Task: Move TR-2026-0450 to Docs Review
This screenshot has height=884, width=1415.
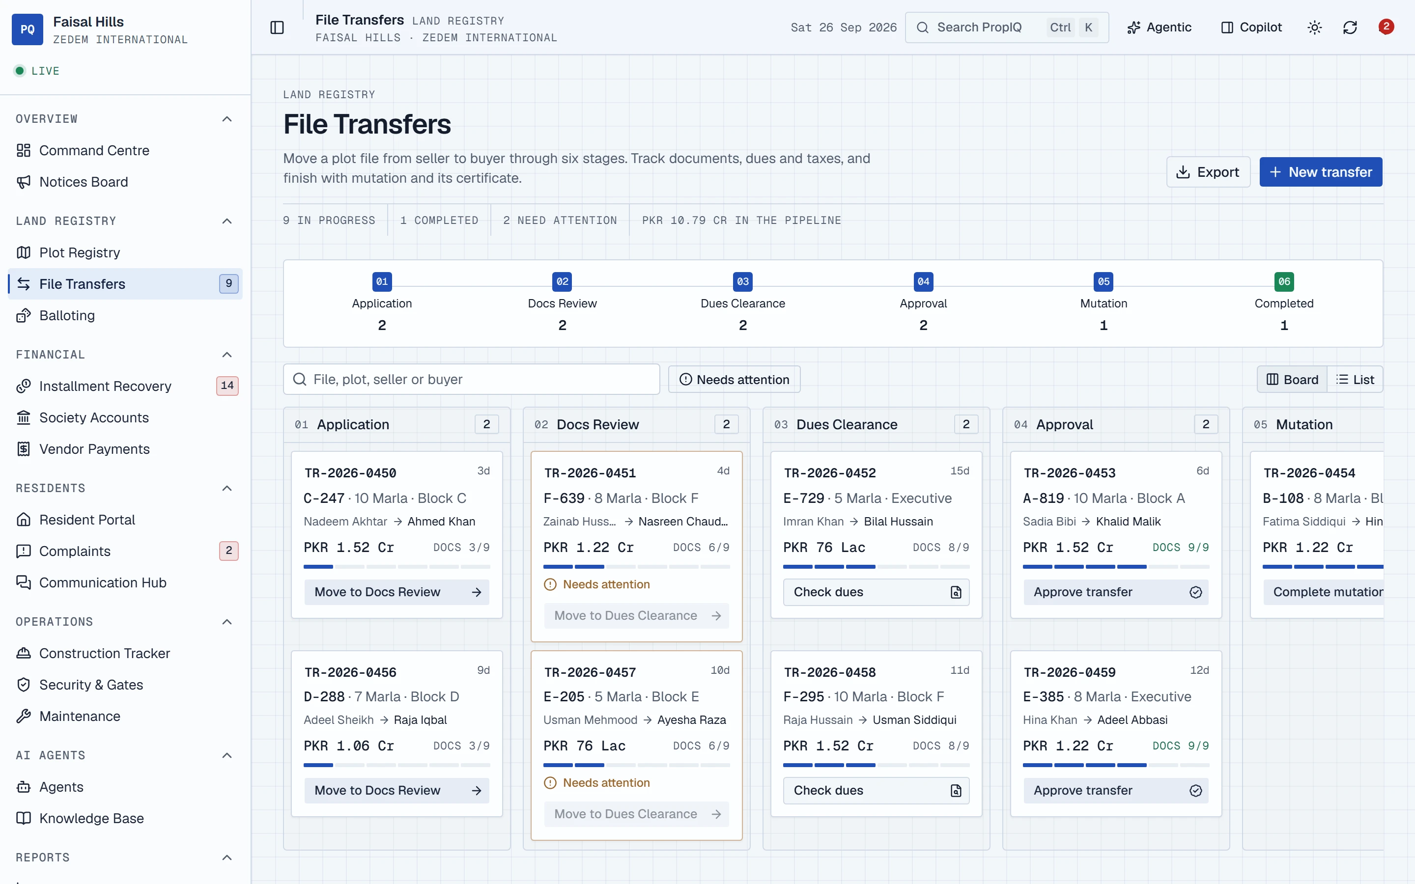Action: 397,592
